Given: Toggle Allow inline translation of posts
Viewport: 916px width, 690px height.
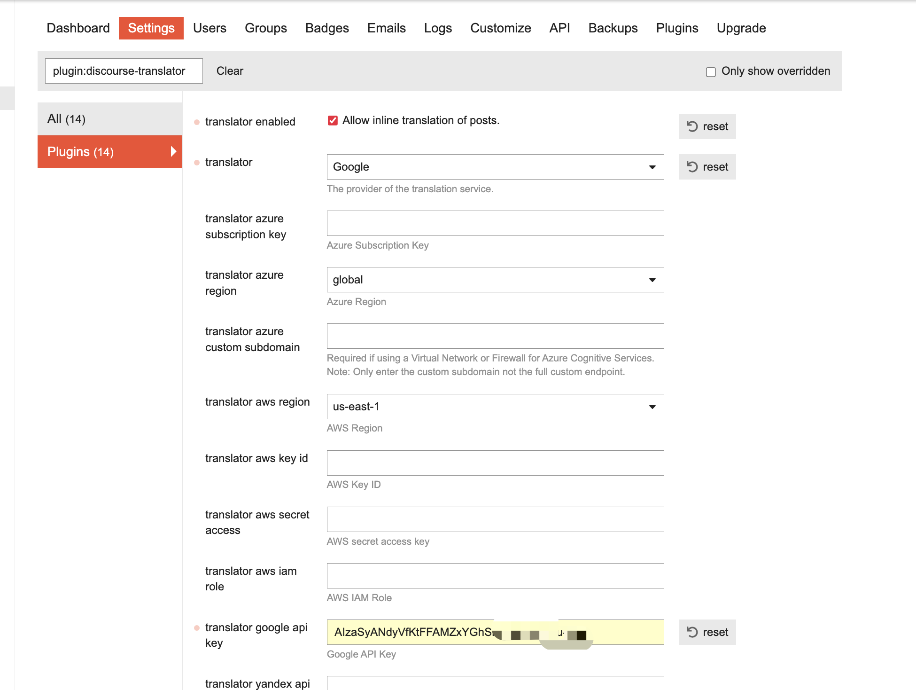Looking at the screenshot, I should pos(333,121).
